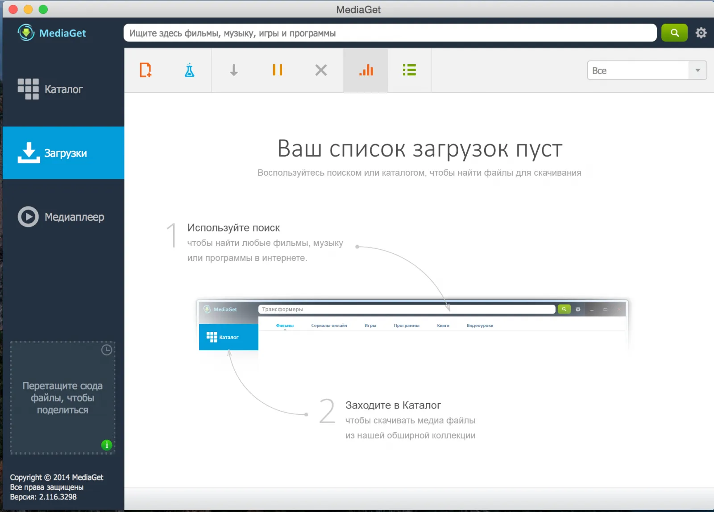This screenshot has height=512, width=714.
Task: Click the green info icon in share box
Action: click(x=107, y=445)
